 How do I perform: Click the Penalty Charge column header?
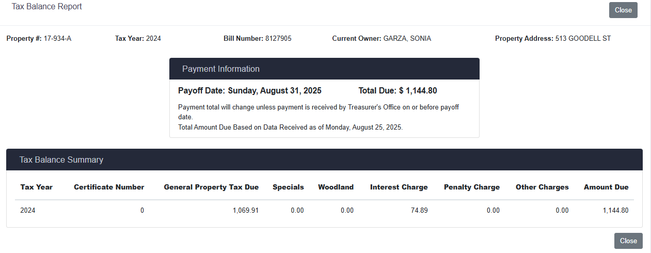[471, 187]
